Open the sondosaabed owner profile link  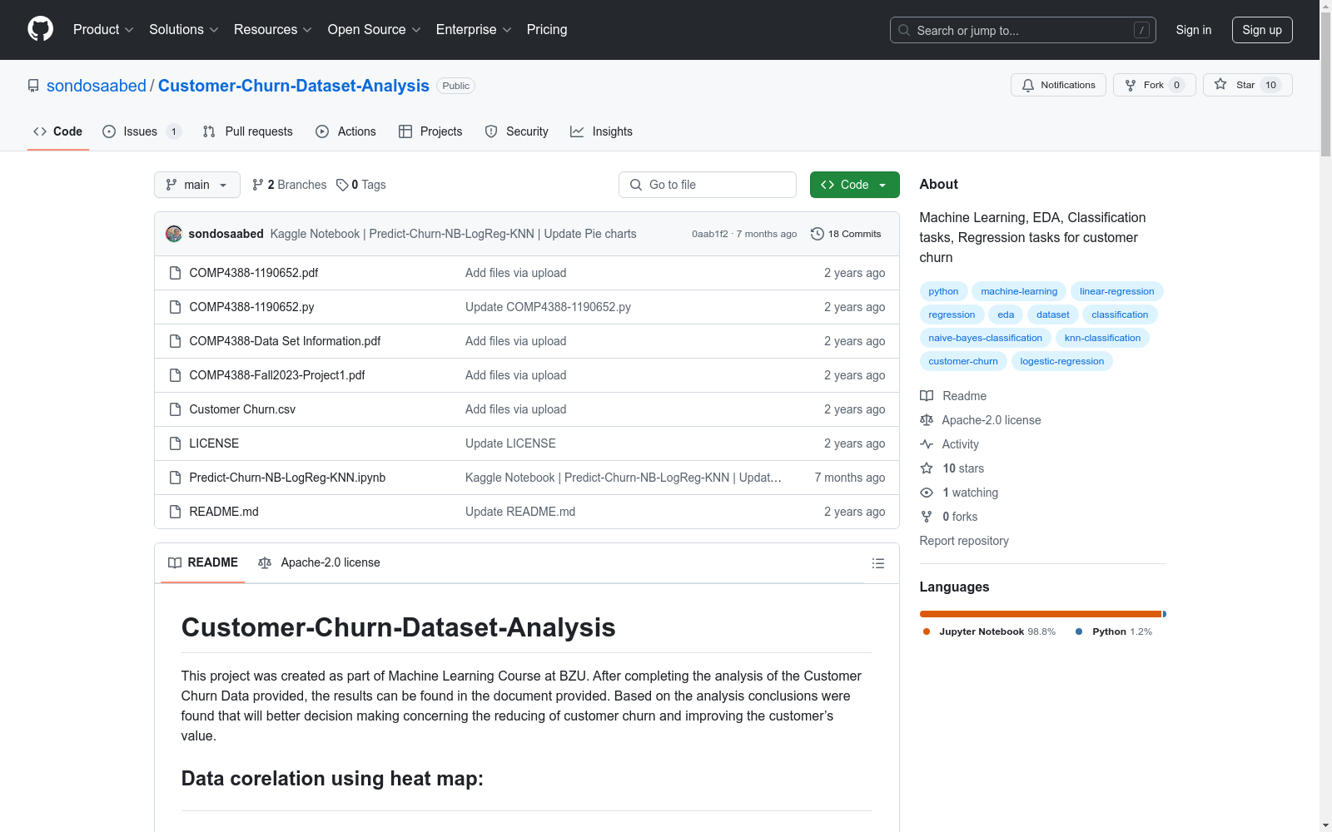97,86
